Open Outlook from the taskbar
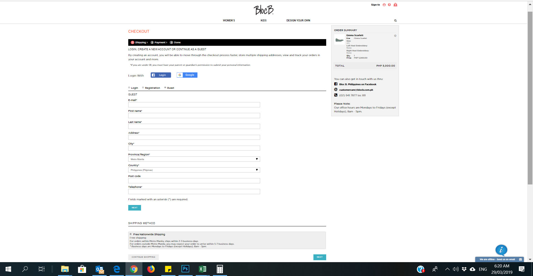 point(99,269)
